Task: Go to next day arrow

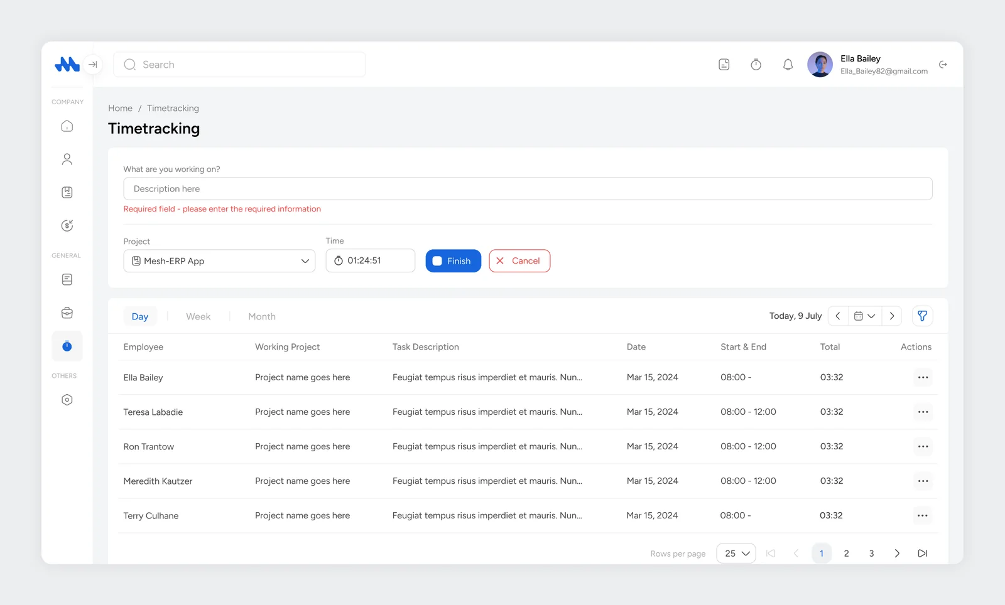Action: (892, 316)
